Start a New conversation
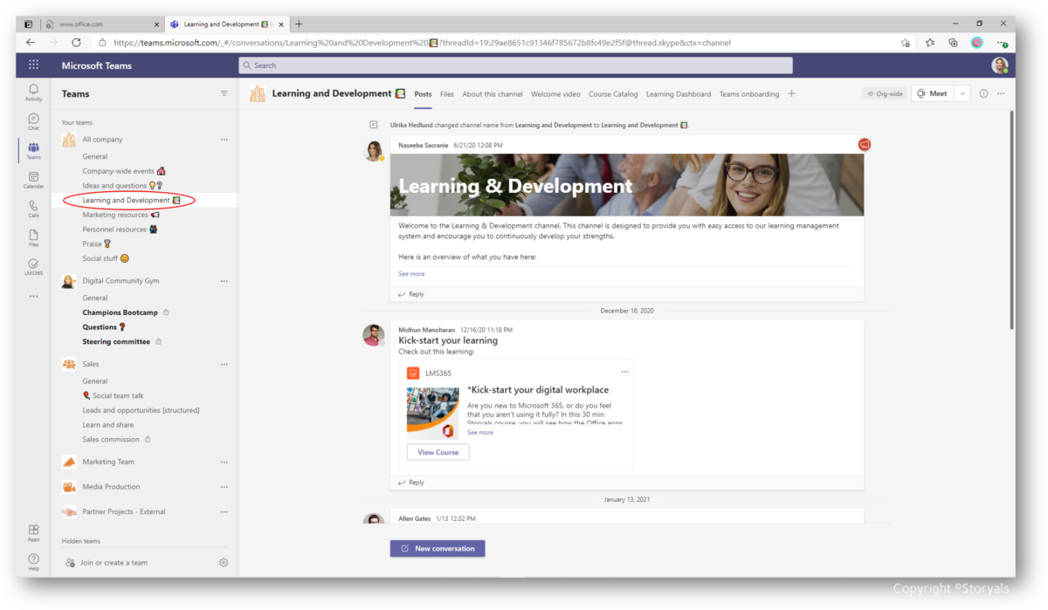 tap(438, 548)
